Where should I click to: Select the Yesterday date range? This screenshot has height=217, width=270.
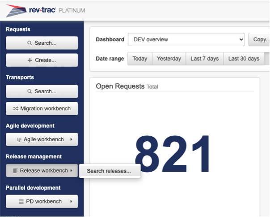[x=169, y=59]
